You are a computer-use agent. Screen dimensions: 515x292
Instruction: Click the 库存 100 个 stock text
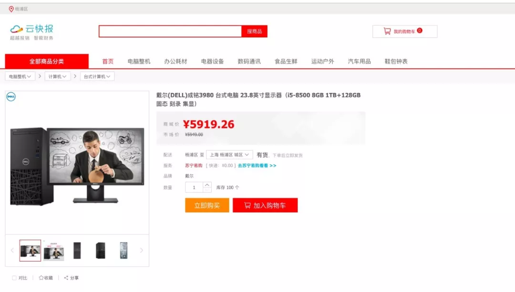[227, 188]
